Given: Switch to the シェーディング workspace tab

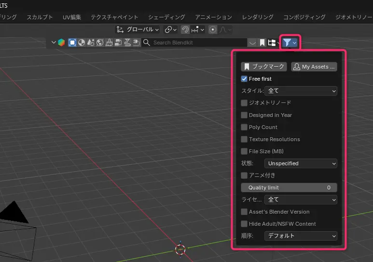Looking at the screenshot, I should coord(166,17).
